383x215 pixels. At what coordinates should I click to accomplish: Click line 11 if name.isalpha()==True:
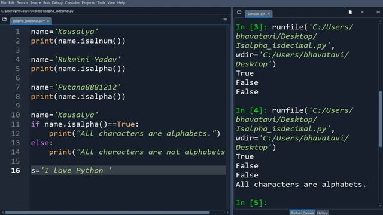point(85,124)
